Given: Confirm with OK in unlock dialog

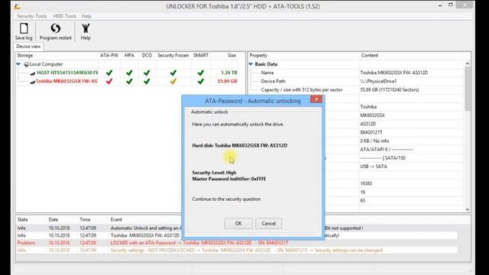Looking at the screenshot, I should tap(238, 223).
